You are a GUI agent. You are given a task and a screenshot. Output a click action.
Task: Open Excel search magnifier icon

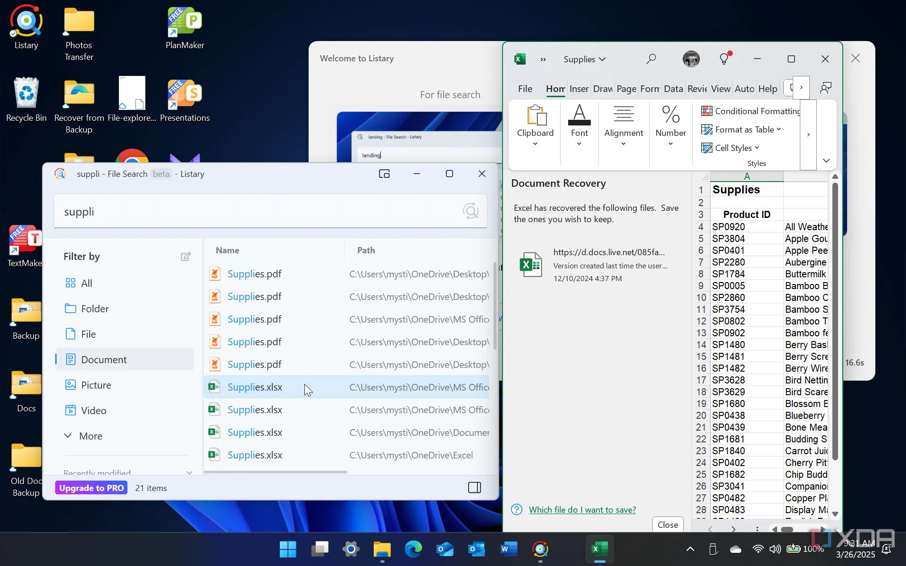click(651, 59)
